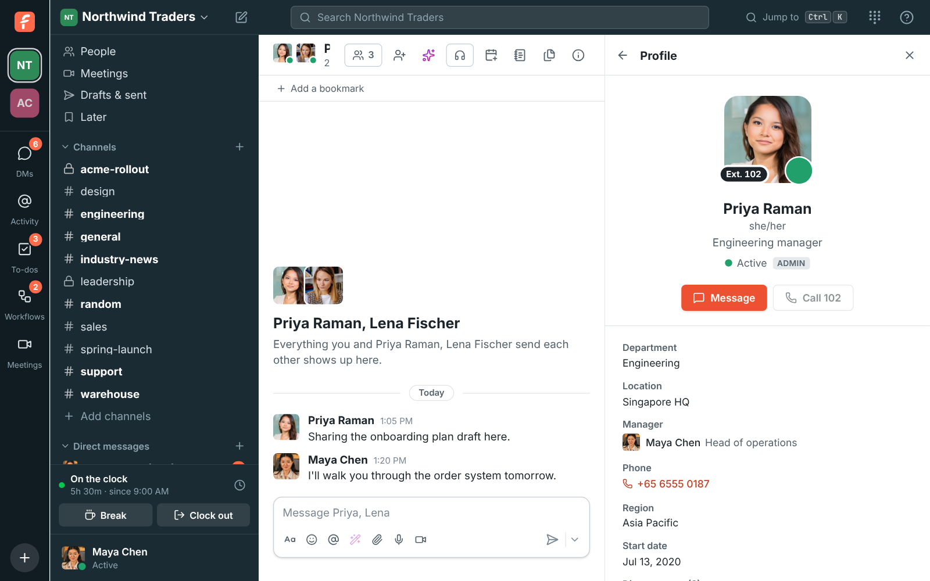
Task: Open the AI sparkle assistant icon
Action: point(428,55)
